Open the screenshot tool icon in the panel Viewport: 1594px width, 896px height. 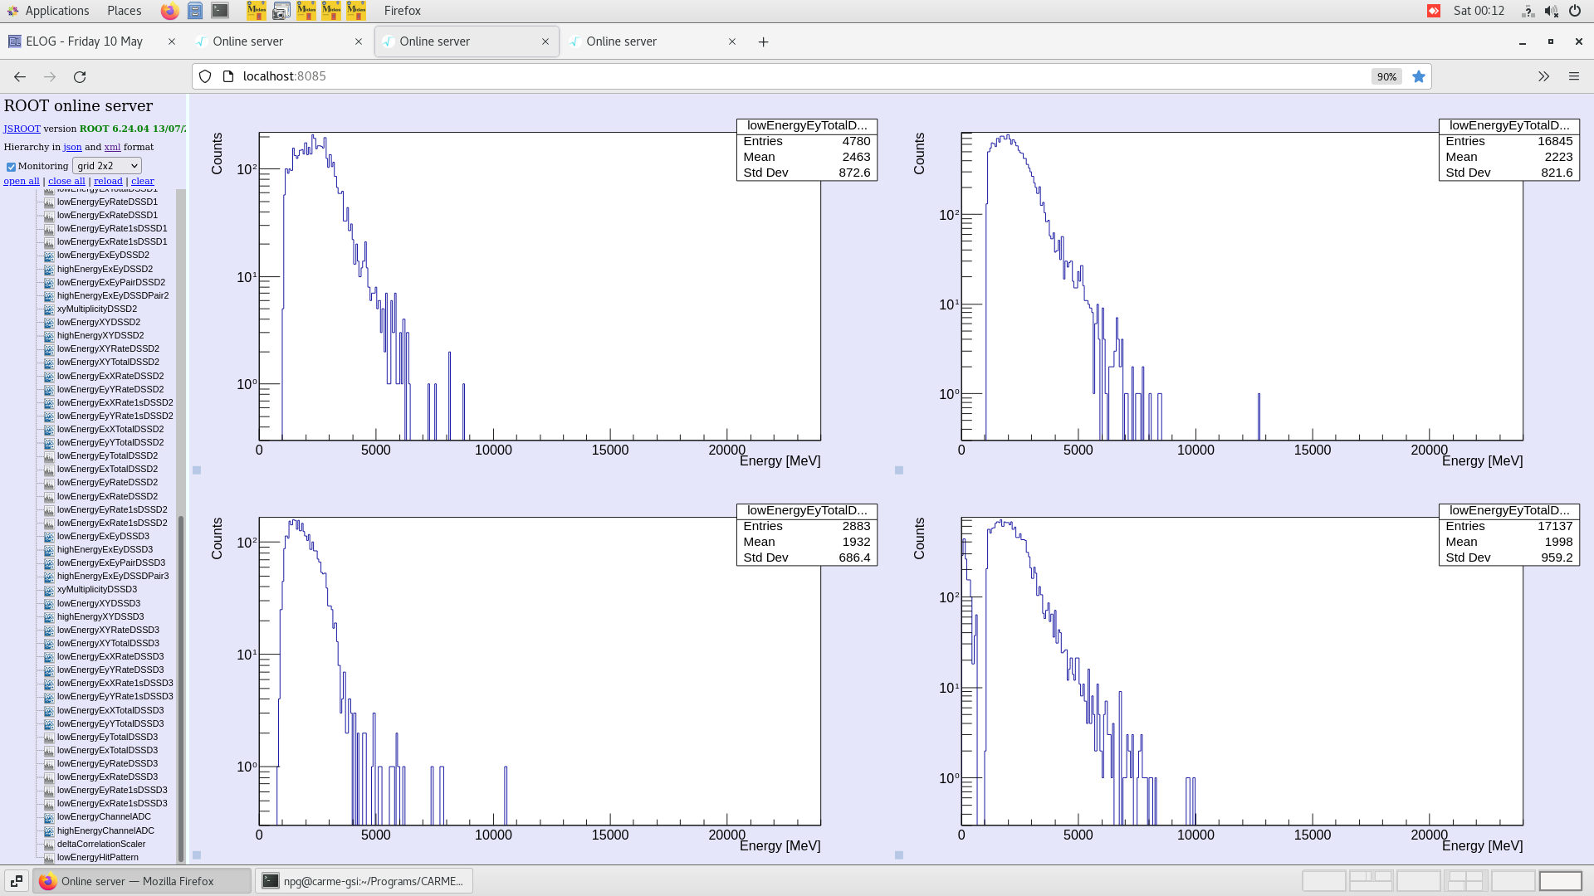pyautogui.click(x=281, y=11)
